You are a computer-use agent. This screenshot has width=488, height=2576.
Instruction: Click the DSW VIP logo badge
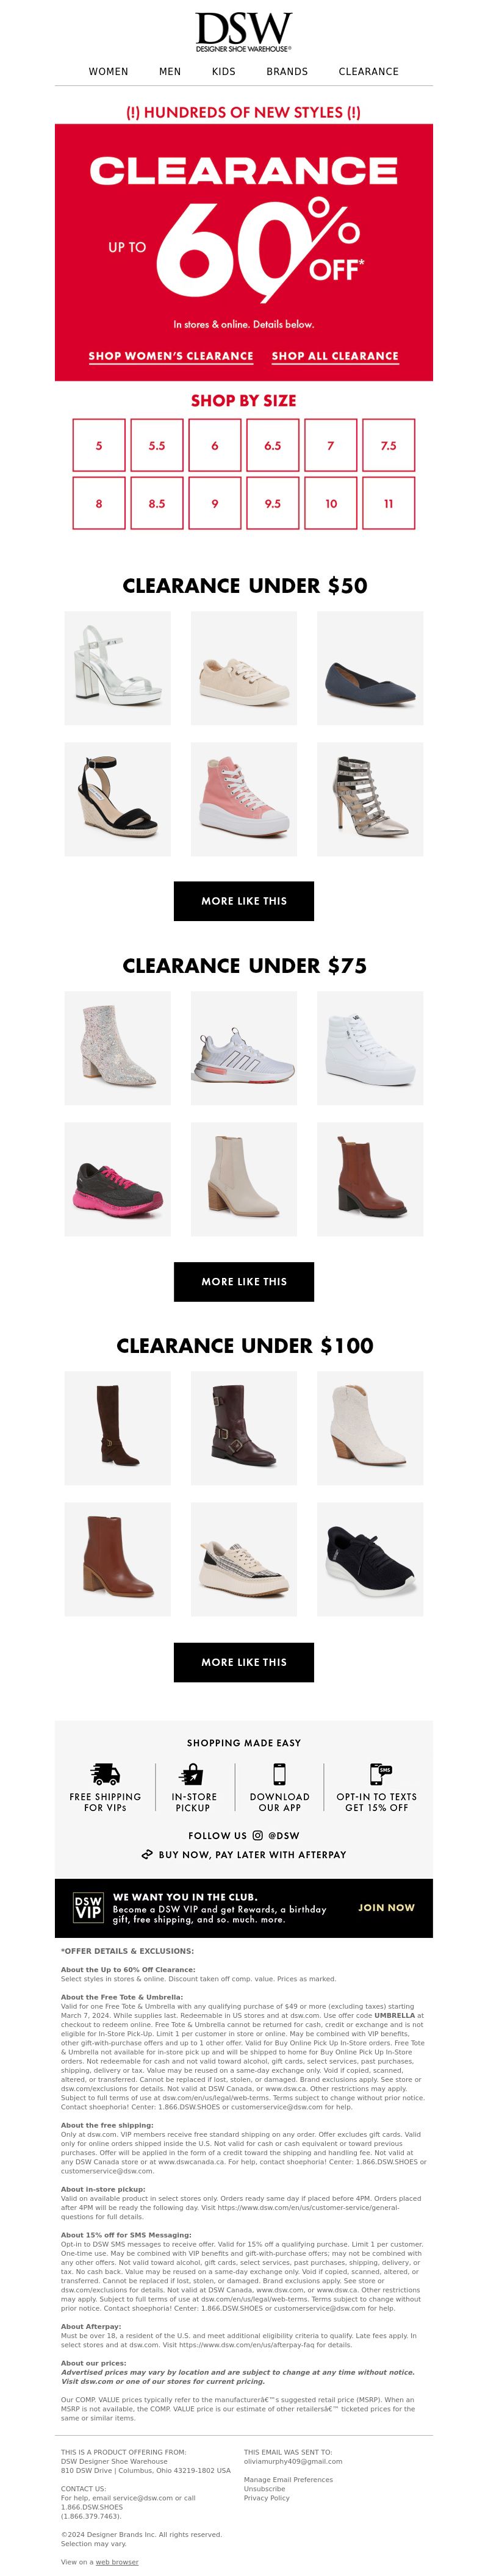coord(88,1907)
